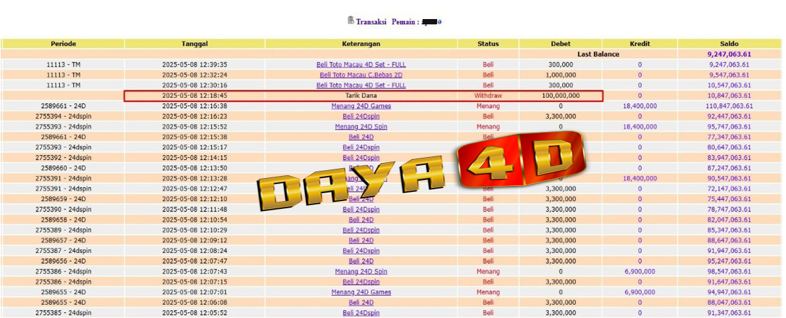The image size is (786, 318).
Task: Select the bold 9,247,063.61 Last Balance amount
Action: tap(729, 55)
